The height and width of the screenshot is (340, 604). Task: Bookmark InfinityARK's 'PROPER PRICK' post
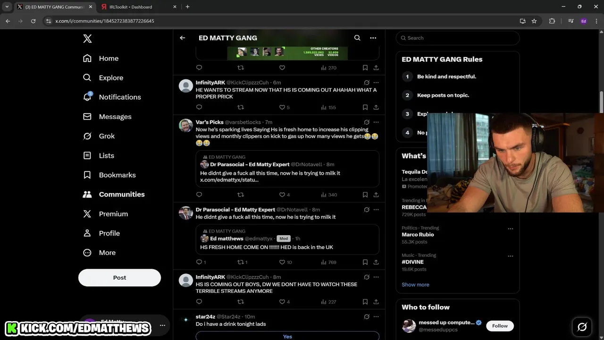click(x=365, y=107)
